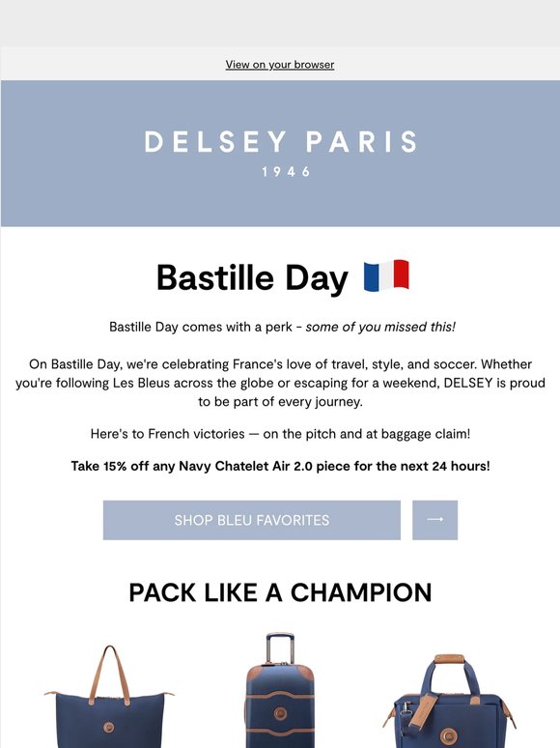
Task: Click the round logo badge on the tote bag
Action: point(109,728)
